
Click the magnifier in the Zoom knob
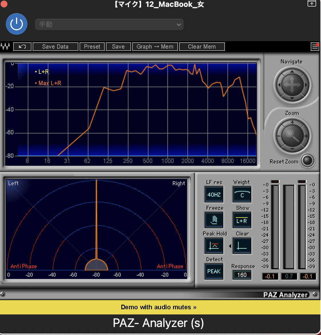[292, 136]
